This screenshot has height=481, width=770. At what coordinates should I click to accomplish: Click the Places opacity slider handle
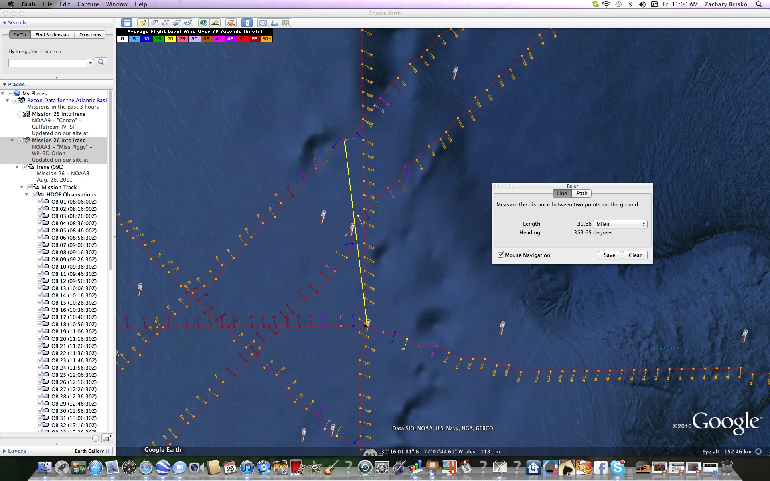tap(95, 438)
